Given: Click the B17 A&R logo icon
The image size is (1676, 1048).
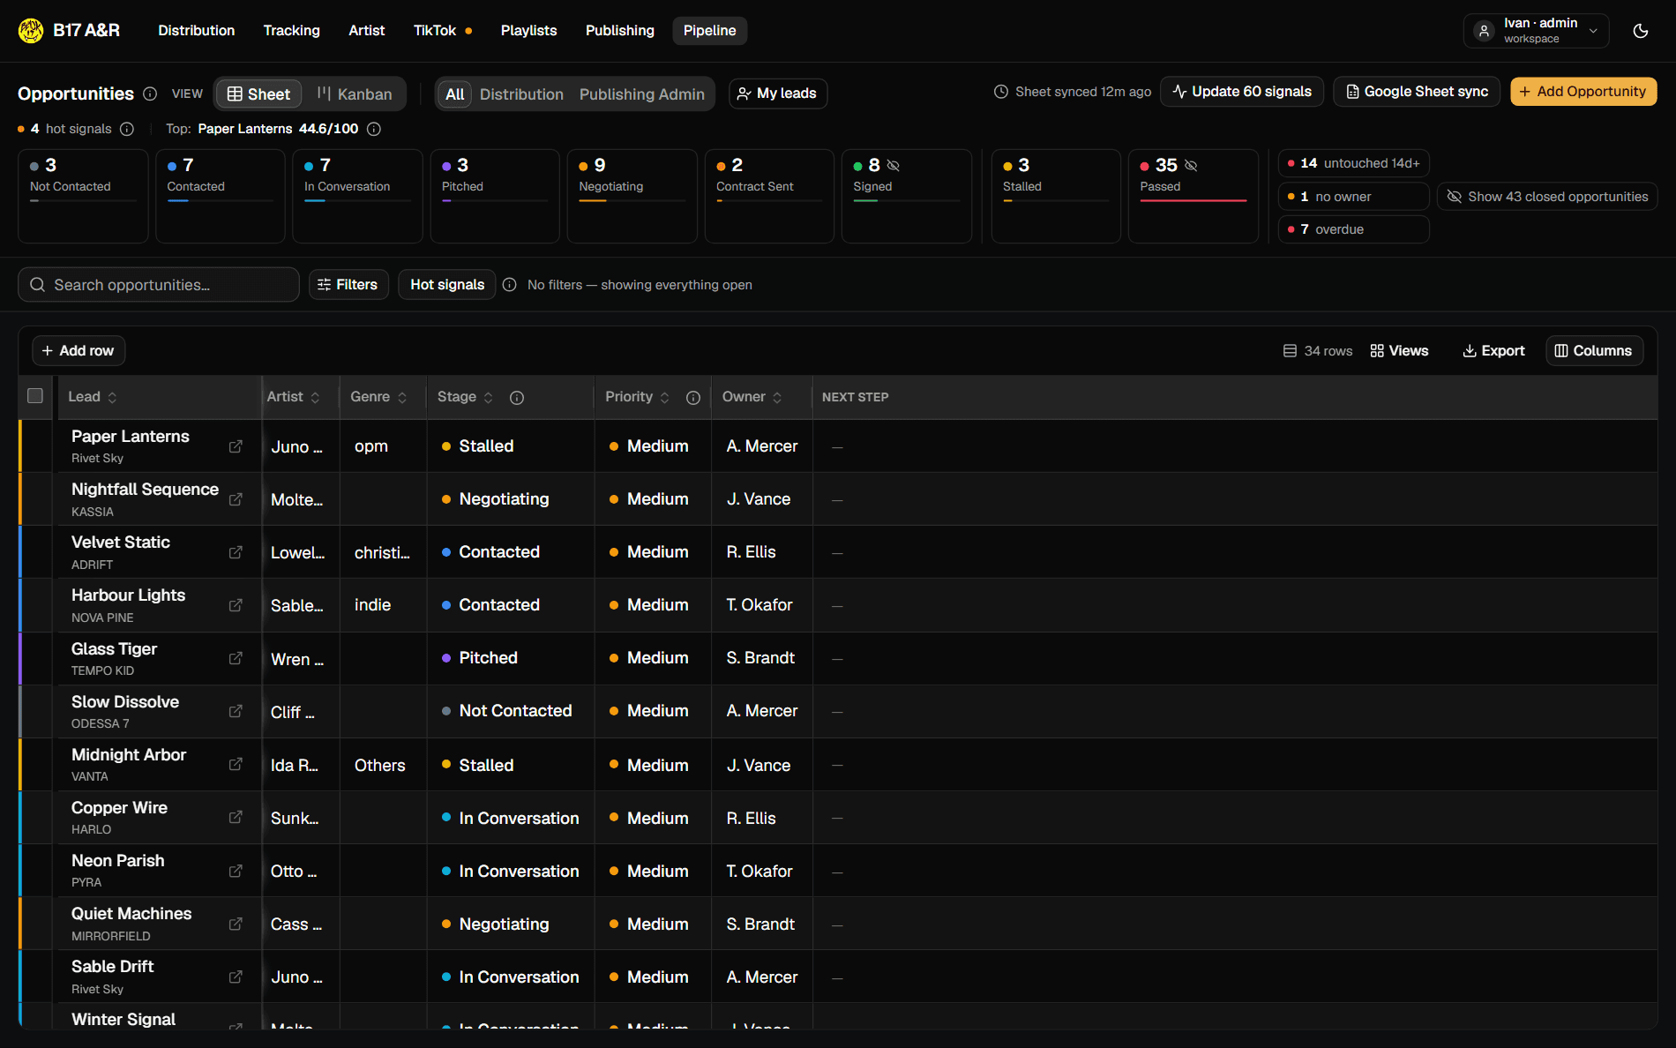Looking at the screenshot, I should [31, 31].
